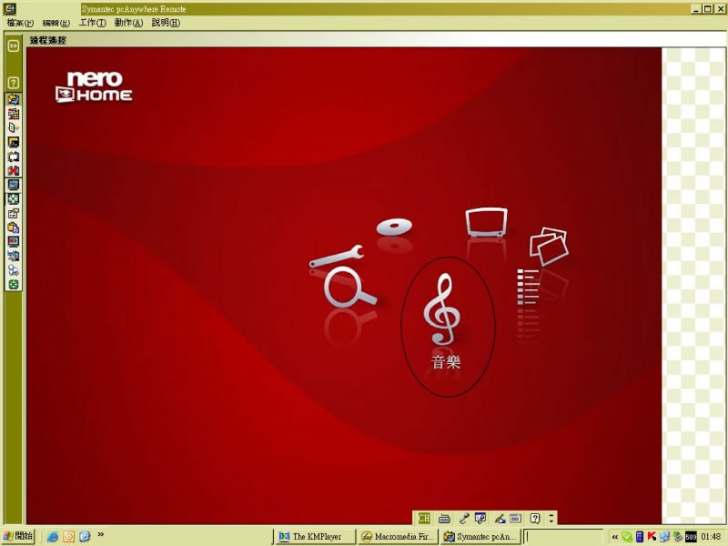Click the yellow help question mark in sidebar
The width and height of the screenshot is (728, 546).
(x=14, y=82)
